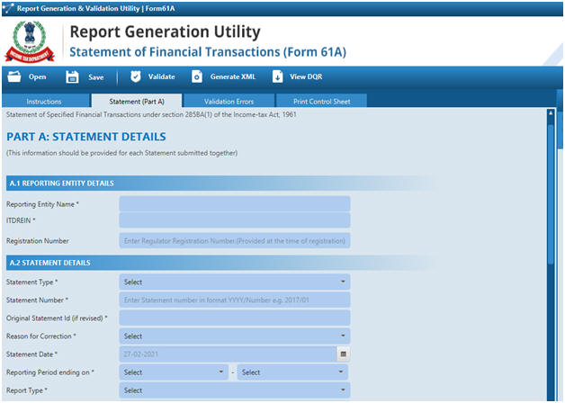The height and width of the screenshot is (403, 565).
Task: Expand the Report Type dropdown
Action: point(234,390)
